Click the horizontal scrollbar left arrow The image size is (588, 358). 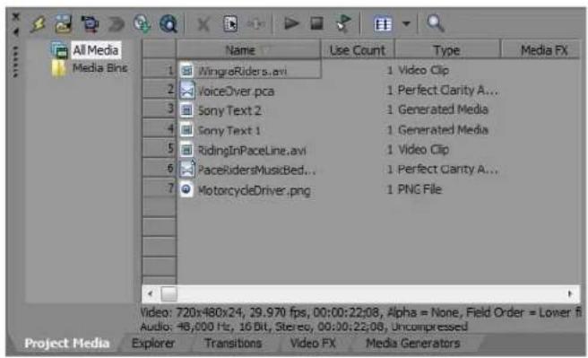click(151, 293)
